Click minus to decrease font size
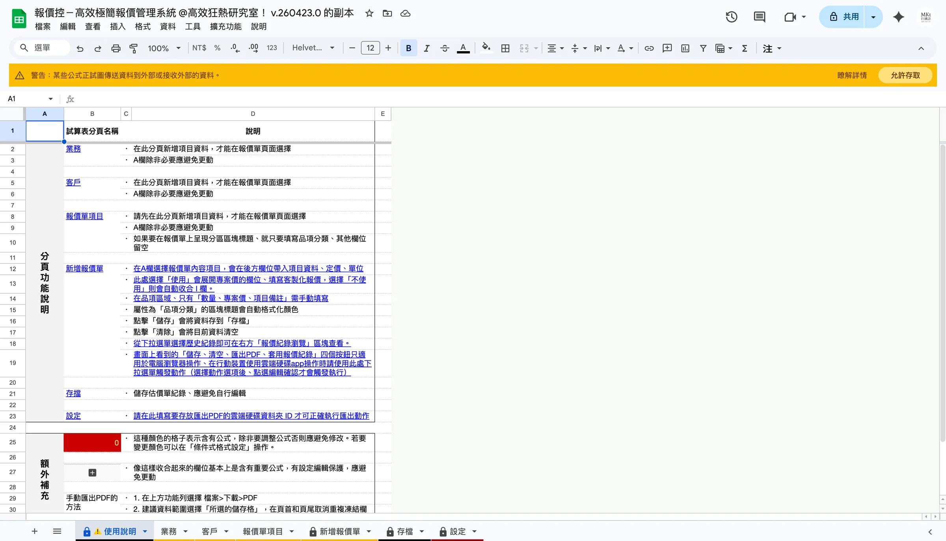The image size is (946, 541). click(352, 48)
